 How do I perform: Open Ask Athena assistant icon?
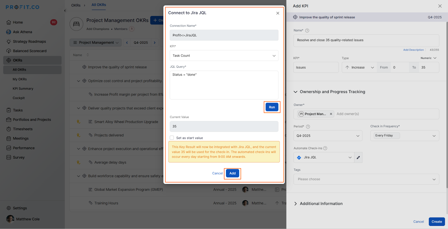click(x=9, y=32)
